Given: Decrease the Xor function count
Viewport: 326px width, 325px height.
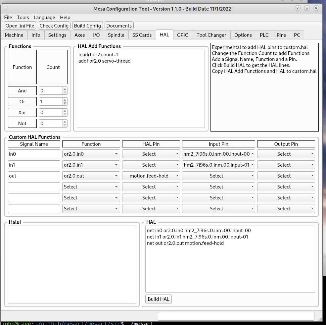Looking at the screenshot, I should coord(65,114).
